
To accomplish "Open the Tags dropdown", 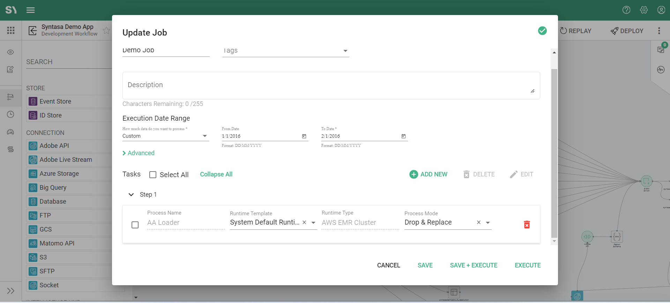I will click(345, 51).
